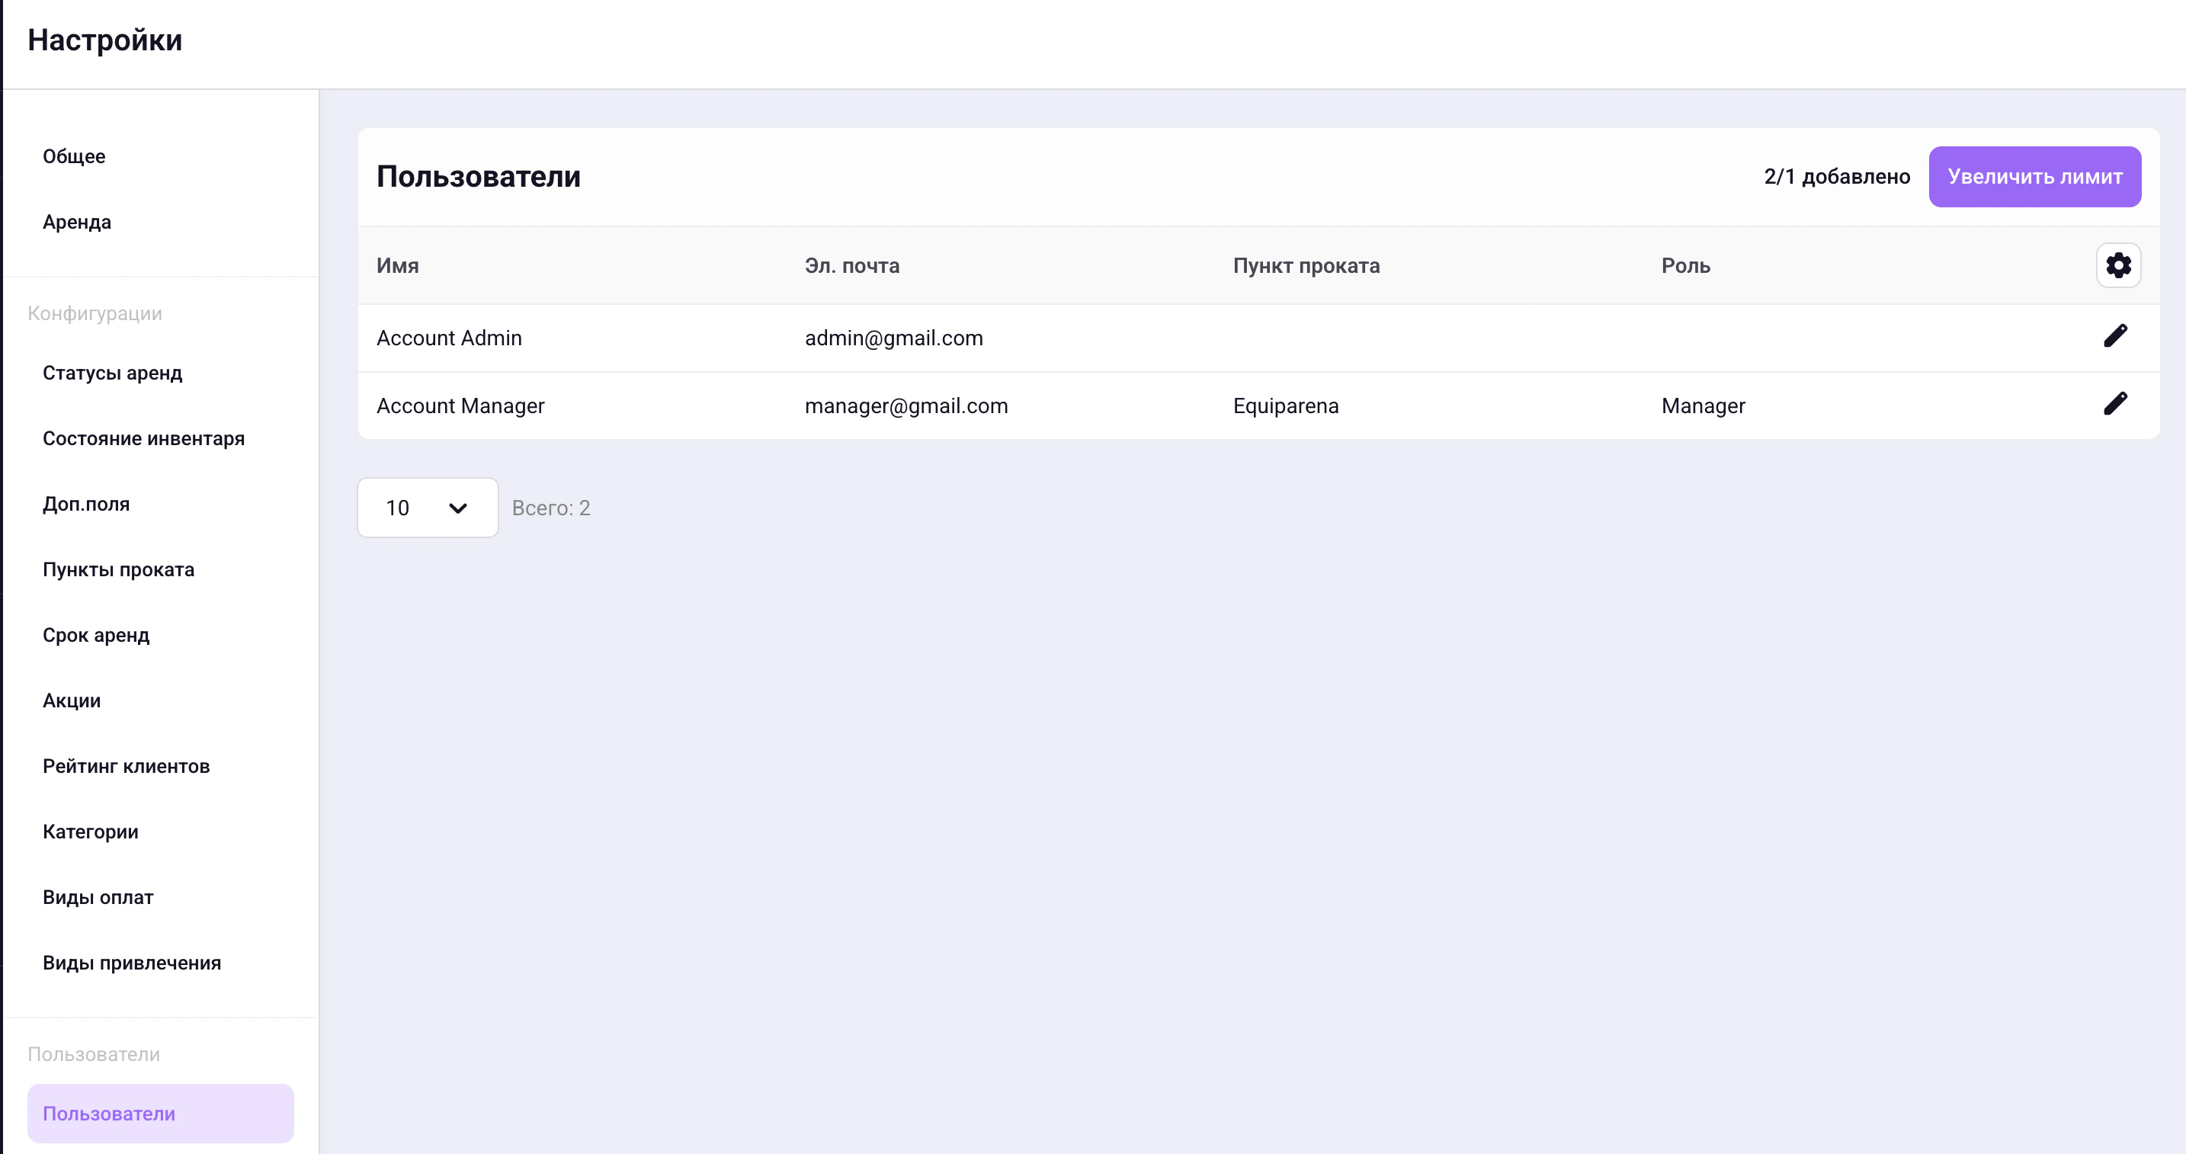The width and height of the screenshot is (2186, 1154).
Task: Click the Account Manager name cell
Action: [x=461, y=406]
